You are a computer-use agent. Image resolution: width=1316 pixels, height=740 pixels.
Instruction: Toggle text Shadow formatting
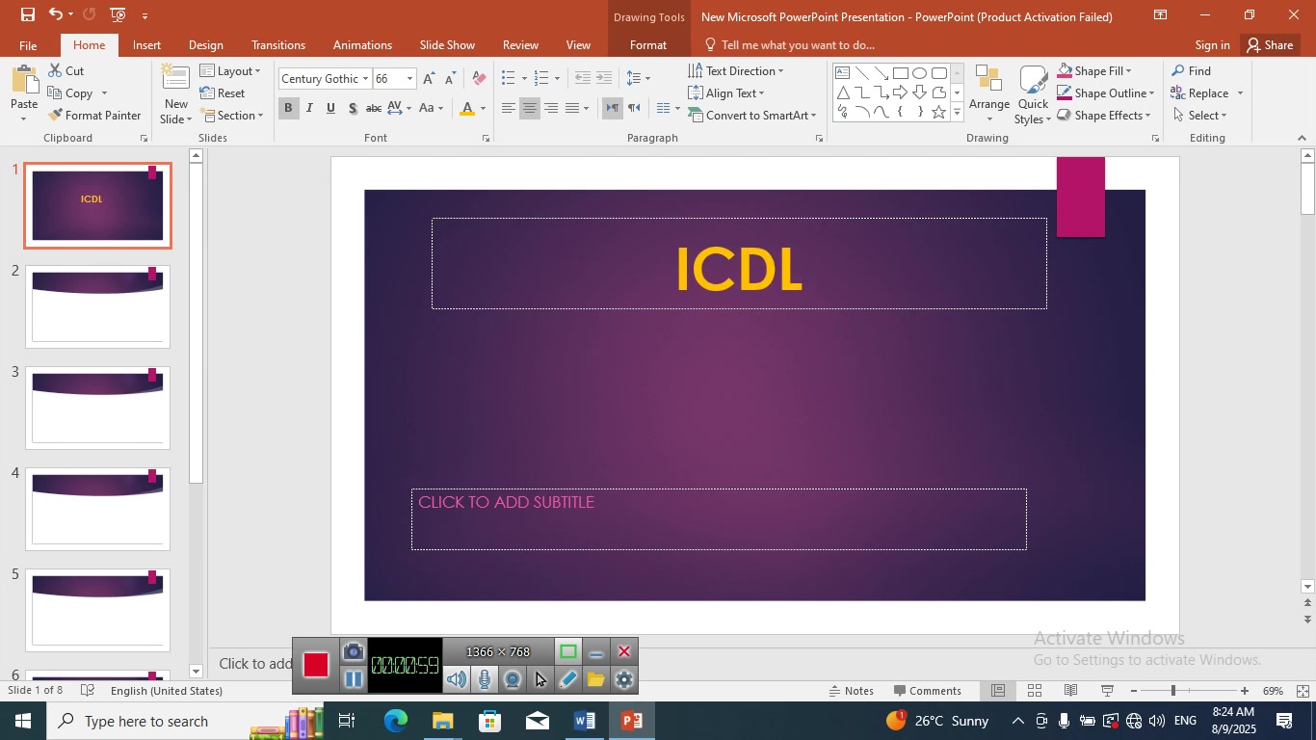point(353,108)
